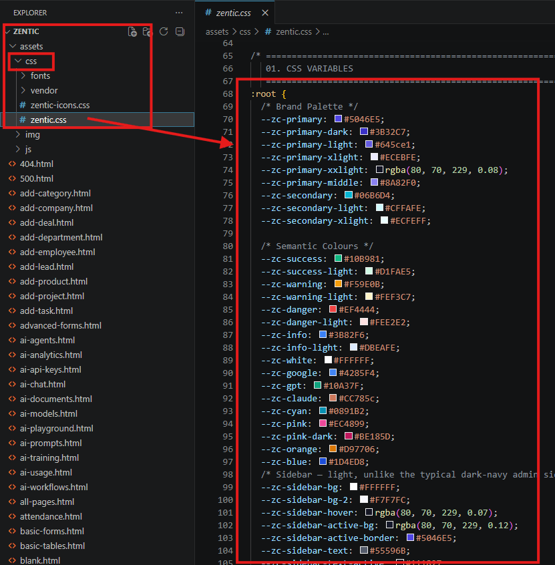Open Explorer more actions ellipsis menu
This screenshot has height=565, width=555.
click(x=179, y=13)
